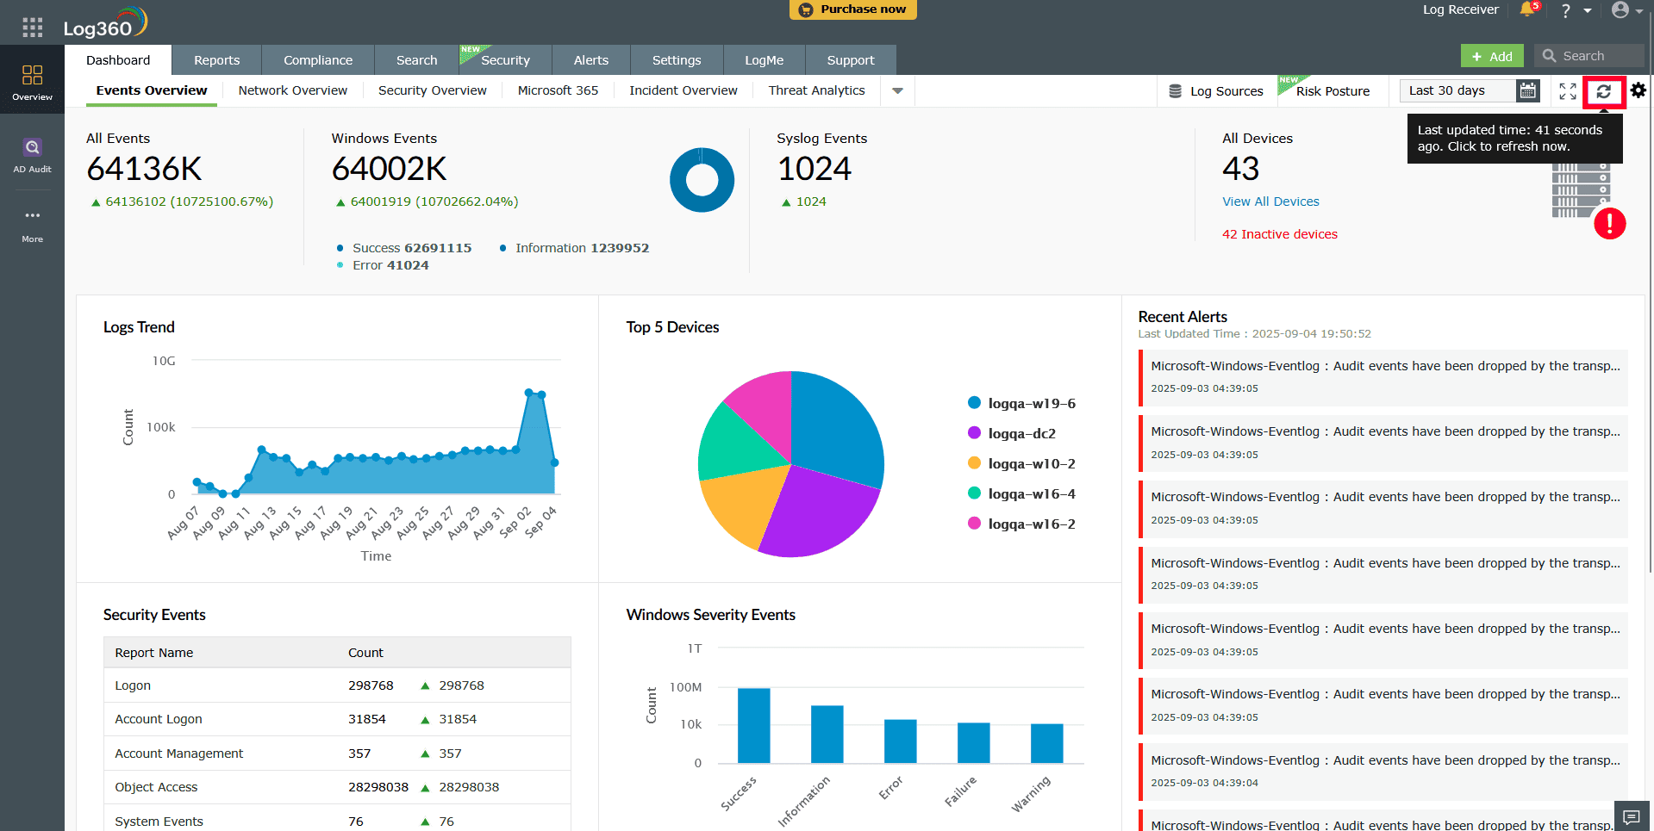Switch to the Threat Analytics tab

click(815, 90)
